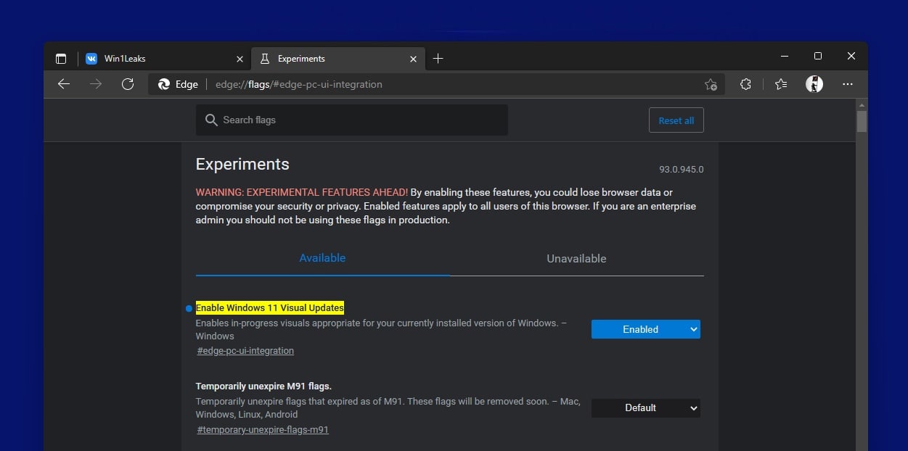Image resolution: width=908 pixels, height=451 pixels.
Task: Click the page scrollbar thumb
Action: [x=862, y=121]
